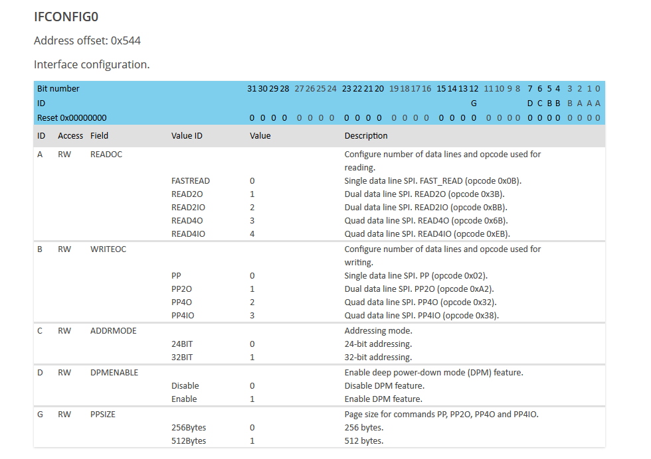Click the '512 bytes.' description

[x=364, y=441]
